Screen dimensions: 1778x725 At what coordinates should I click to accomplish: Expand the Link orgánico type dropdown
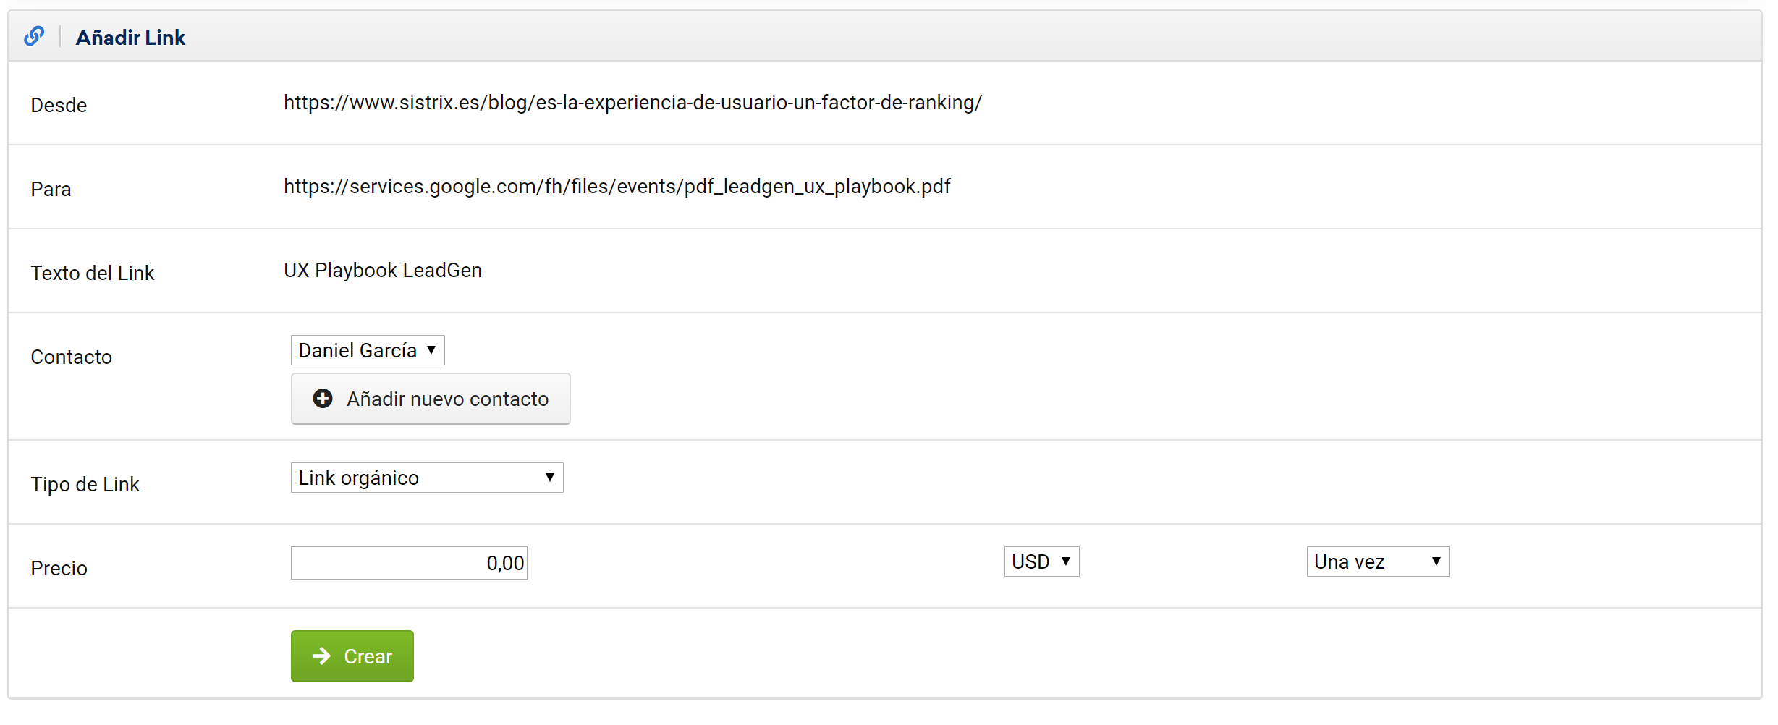pyautogui.click(x=427, y=478)
